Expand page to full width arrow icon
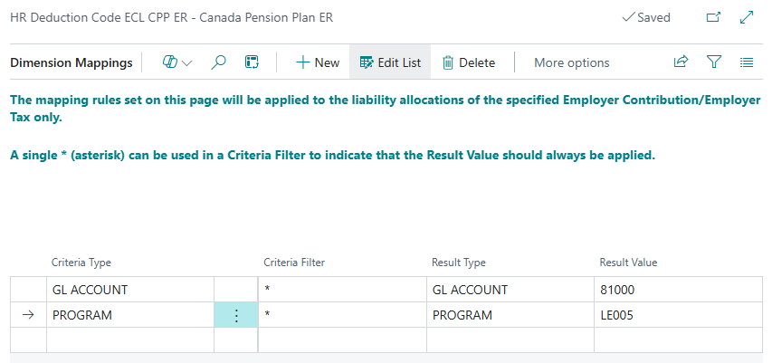 (x=747, y=17)
